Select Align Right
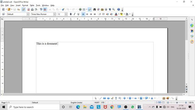Screen dimensions: 195x110 (x=91, y=14)
